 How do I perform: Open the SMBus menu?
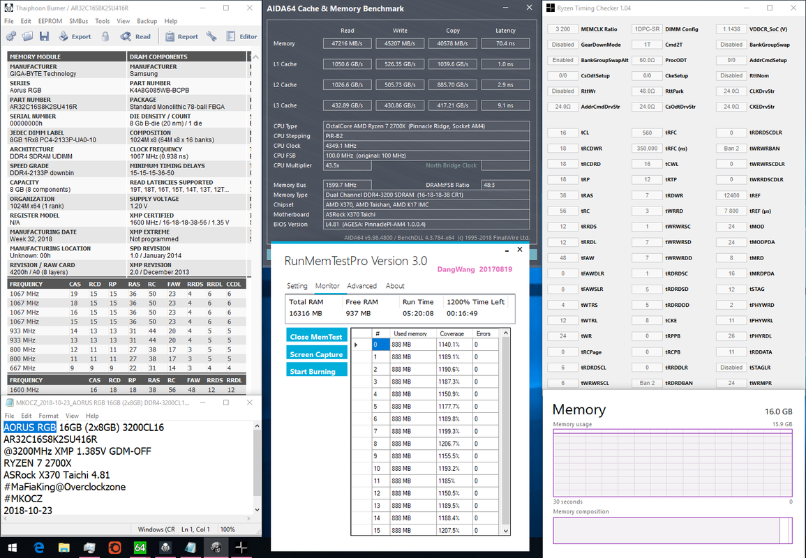coord(79,21)
